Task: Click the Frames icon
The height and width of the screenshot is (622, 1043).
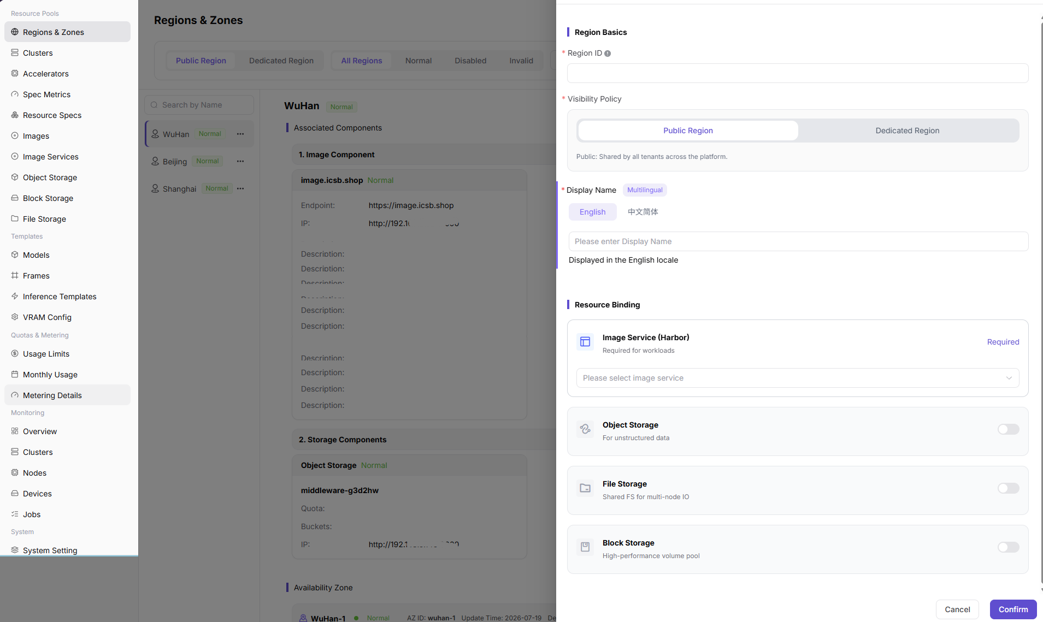Action: coord(15,276)
